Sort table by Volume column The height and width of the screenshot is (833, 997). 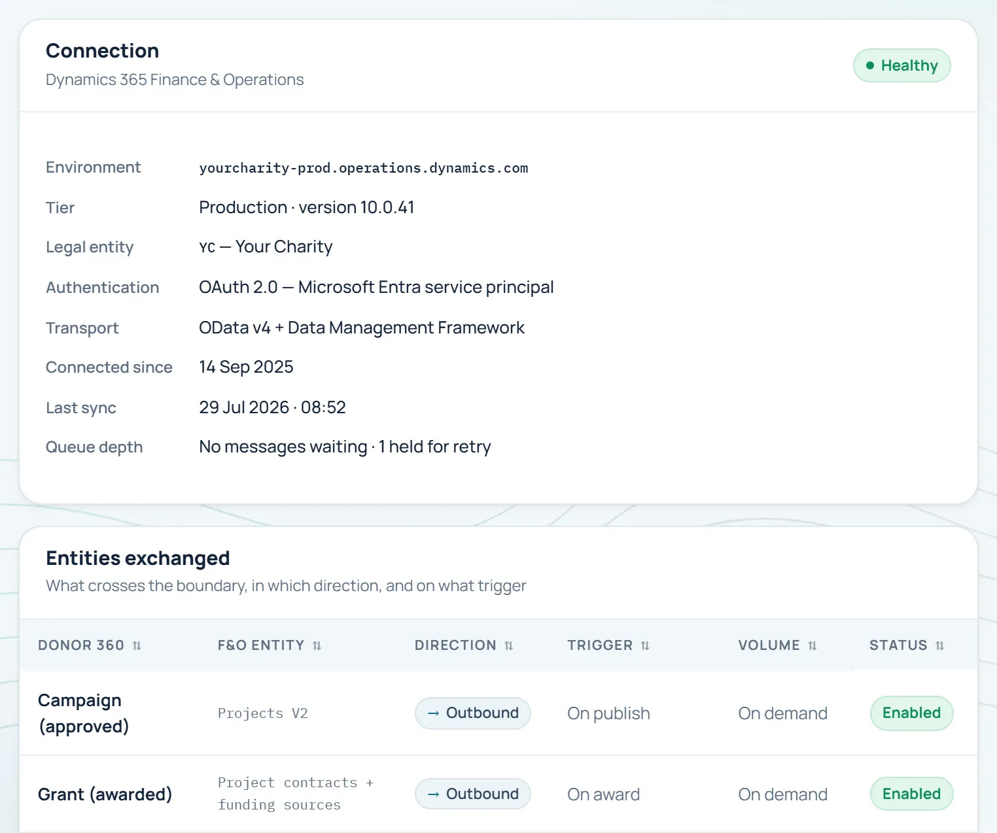[x=778, y=645]
